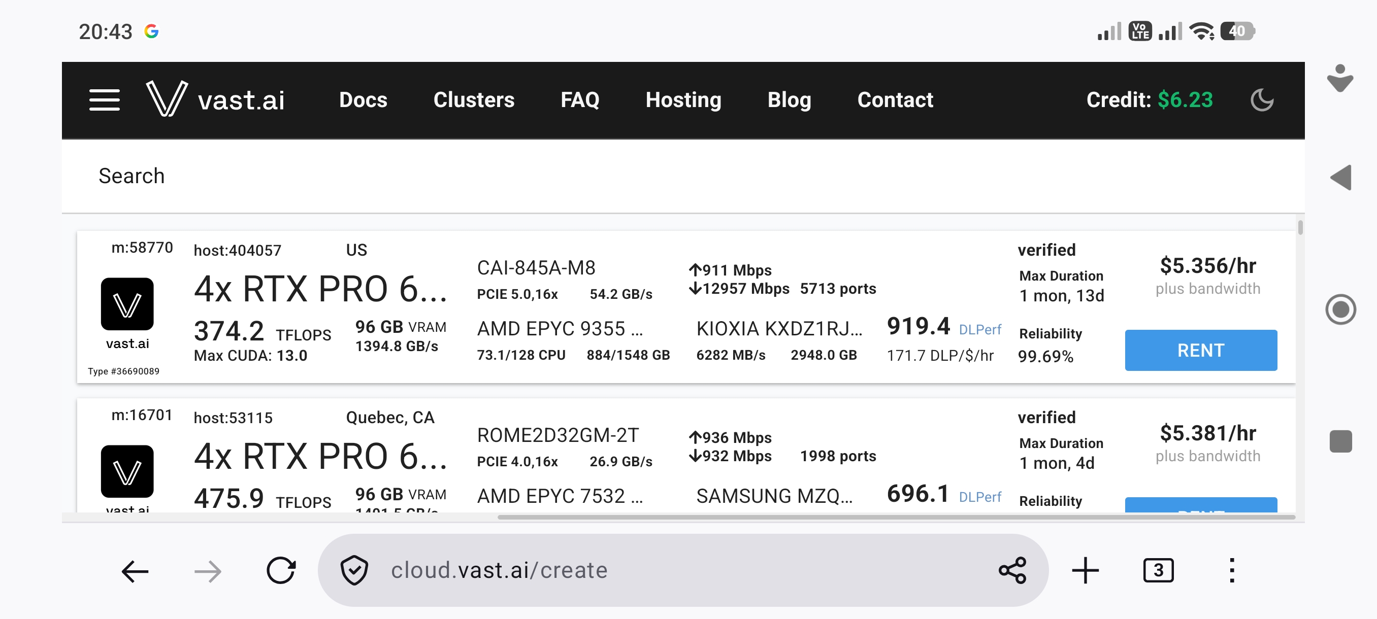Click the horizontal scrollbar under offers
Image resolution: width=1377 pixels, height=619 pixels.
896,517
